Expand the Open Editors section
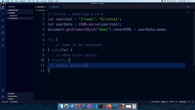Image resolution: width=195 pixels, height=110 pixels. tap(19, 10)
